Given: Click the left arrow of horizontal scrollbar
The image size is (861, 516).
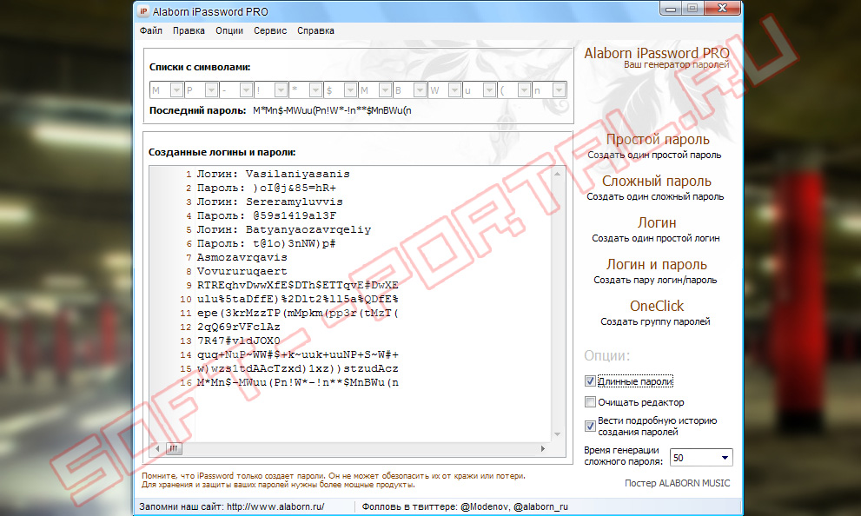Looking at the screenshot, I should click(157, 448).
